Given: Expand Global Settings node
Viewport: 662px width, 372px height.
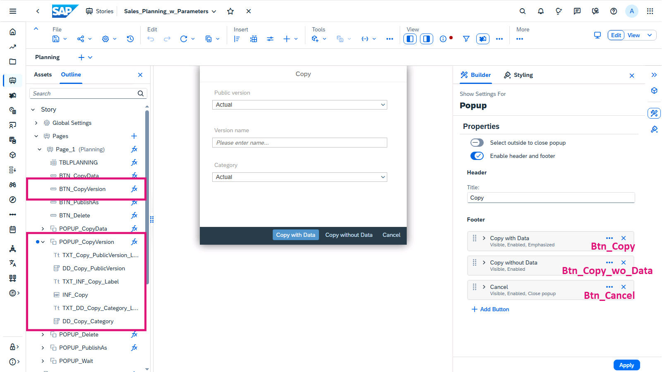Looking at the screenshot, I should tap(36, 123).
